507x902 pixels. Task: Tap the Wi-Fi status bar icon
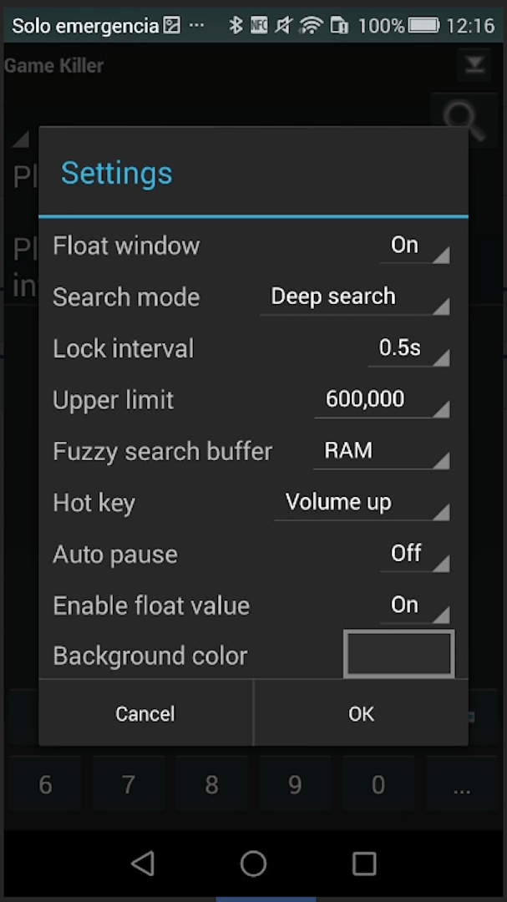click(311, 25)
